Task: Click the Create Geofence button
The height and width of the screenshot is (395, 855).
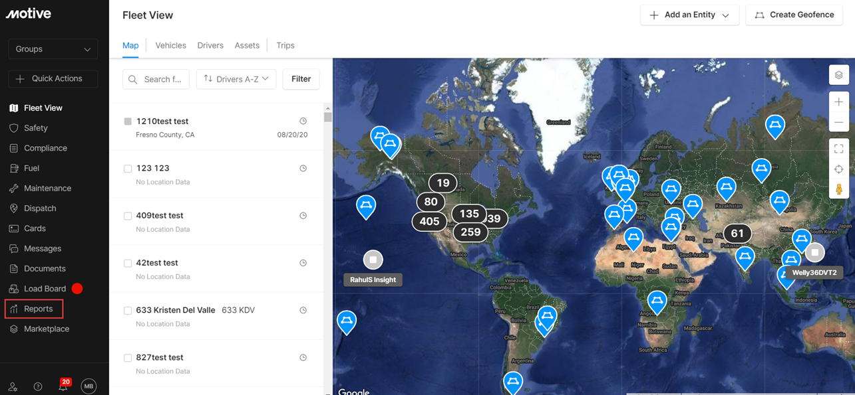Action: (794, 14)
